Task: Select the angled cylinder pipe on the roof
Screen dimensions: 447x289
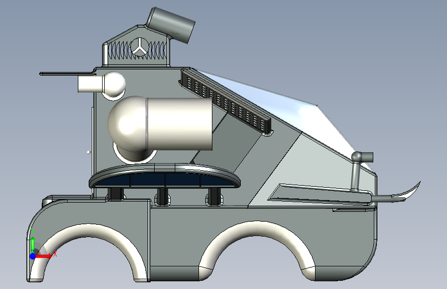Action: (171, 25)
